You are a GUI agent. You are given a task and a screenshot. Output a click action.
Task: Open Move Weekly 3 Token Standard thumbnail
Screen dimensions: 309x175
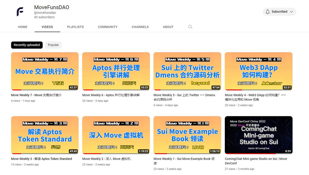(45, 135)
